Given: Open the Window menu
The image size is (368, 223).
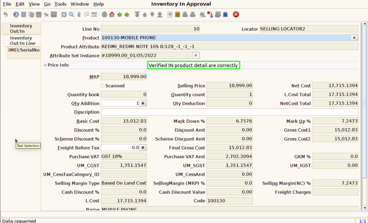Looking at the screenshot, I should point(79,4).
